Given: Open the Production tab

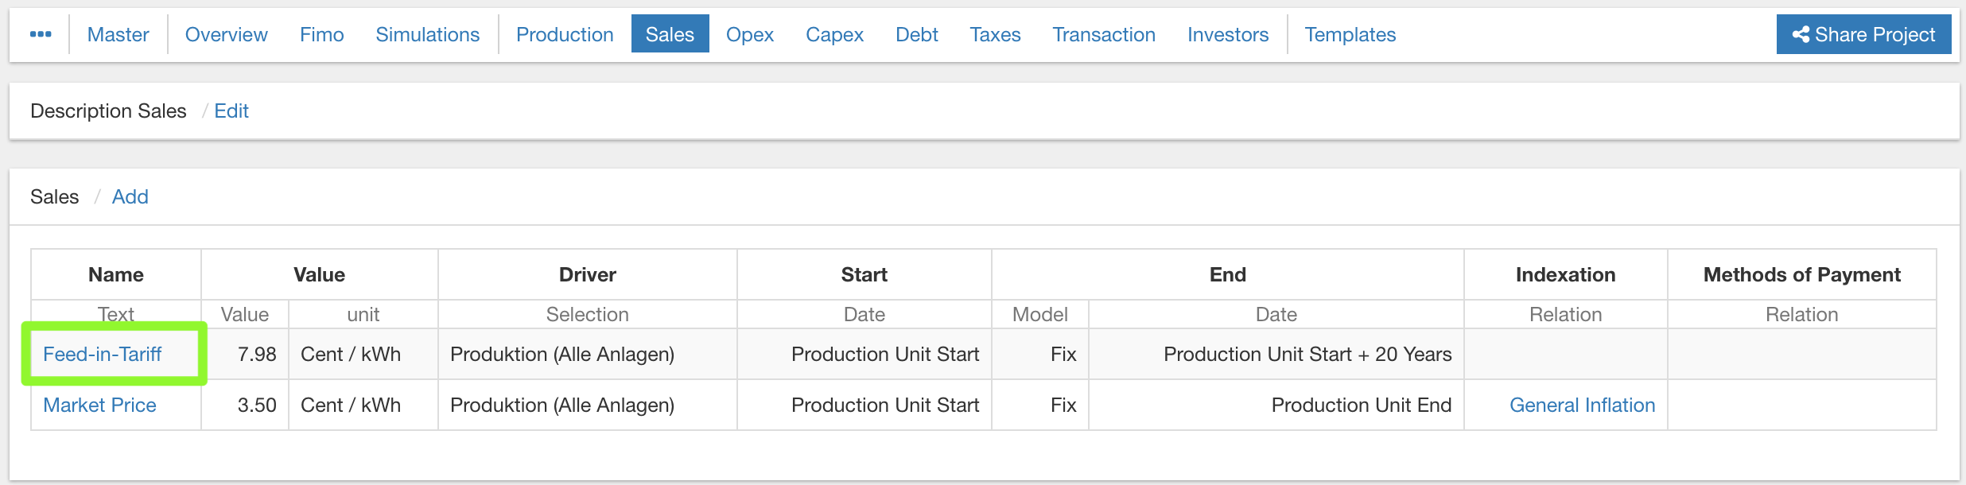Looking at the screenshot, I should (565, 34).
